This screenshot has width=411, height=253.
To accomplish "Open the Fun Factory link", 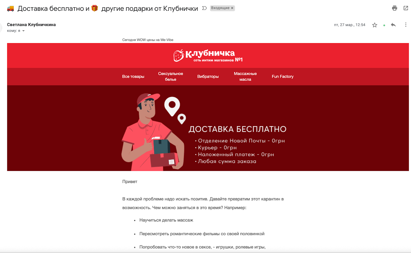I will point(283,76).
